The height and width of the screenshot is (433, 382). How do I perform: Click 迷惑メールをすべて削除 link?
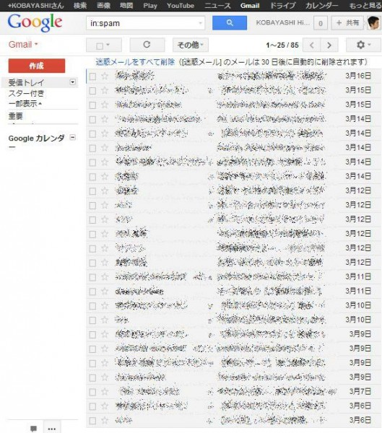135,62
